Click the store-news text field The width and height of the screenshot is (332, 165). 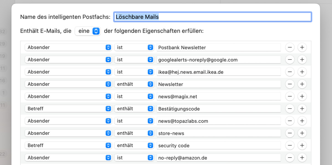coord(219,133)
